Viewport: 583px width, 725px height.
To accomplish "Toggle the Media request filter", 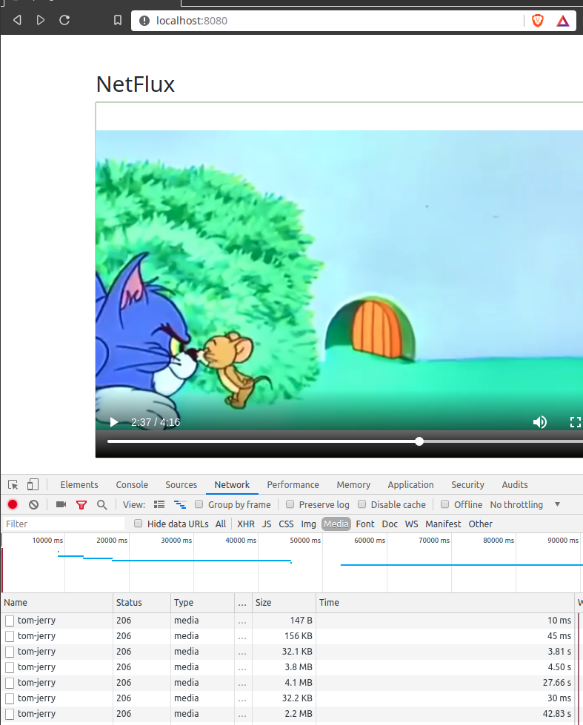I will [x=336, y=524].
